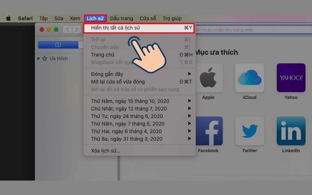Choose Xóa lịch sử... from the menu

click(106, 151)
